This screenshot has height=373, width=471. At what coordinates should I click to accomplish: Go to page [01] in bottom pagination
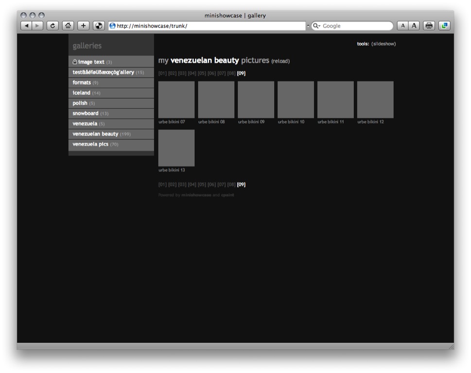click(162, 184)
